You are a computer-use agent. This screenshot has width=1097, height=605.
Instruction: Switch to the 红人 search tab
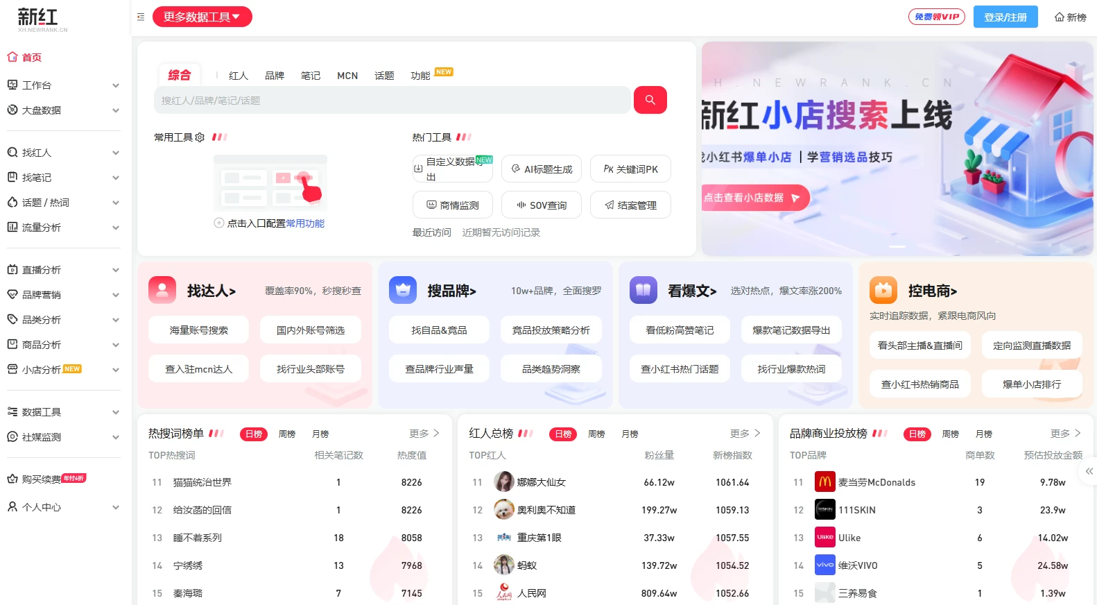[238, 76]
